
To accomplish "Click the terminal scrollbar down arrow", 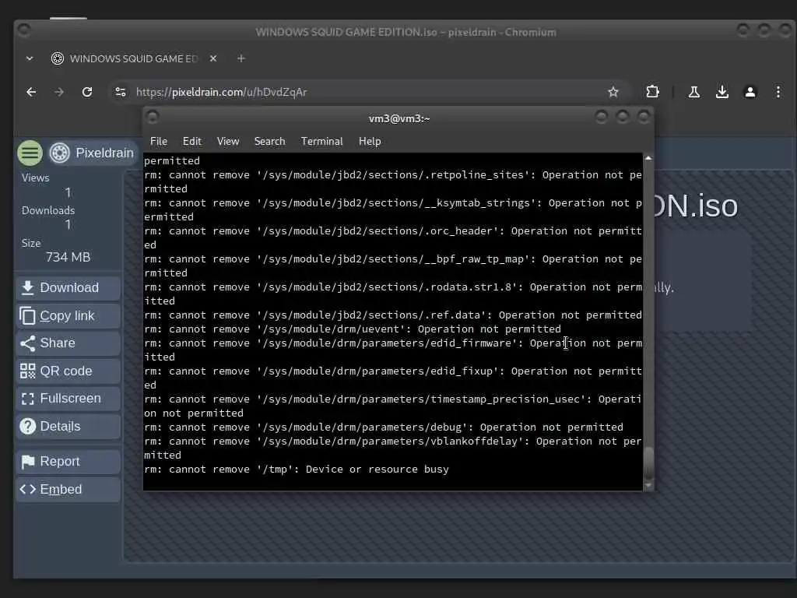I will coord(648,486).
